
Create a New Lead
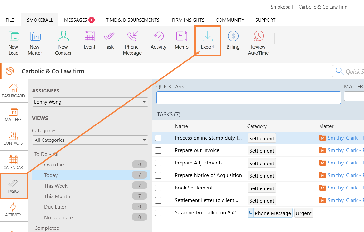pos(13,43)
